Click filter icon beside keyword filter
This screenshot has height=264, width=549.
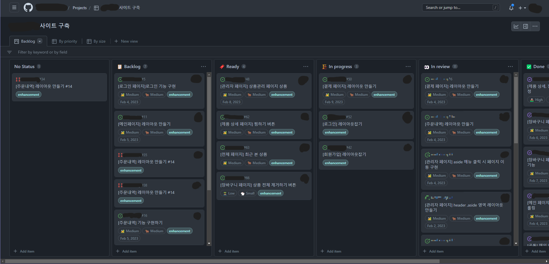click(9, 52)
